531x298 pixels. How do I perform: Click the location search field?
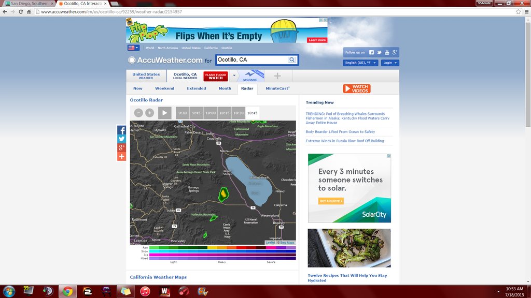tap(253, 60)
